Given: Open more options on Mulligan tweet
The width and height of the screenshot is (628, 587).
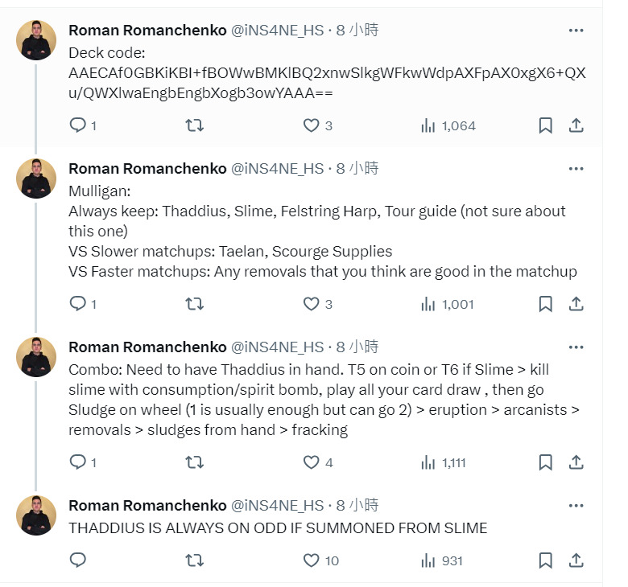Looking at the screenshot, I should tap(576, 169).
